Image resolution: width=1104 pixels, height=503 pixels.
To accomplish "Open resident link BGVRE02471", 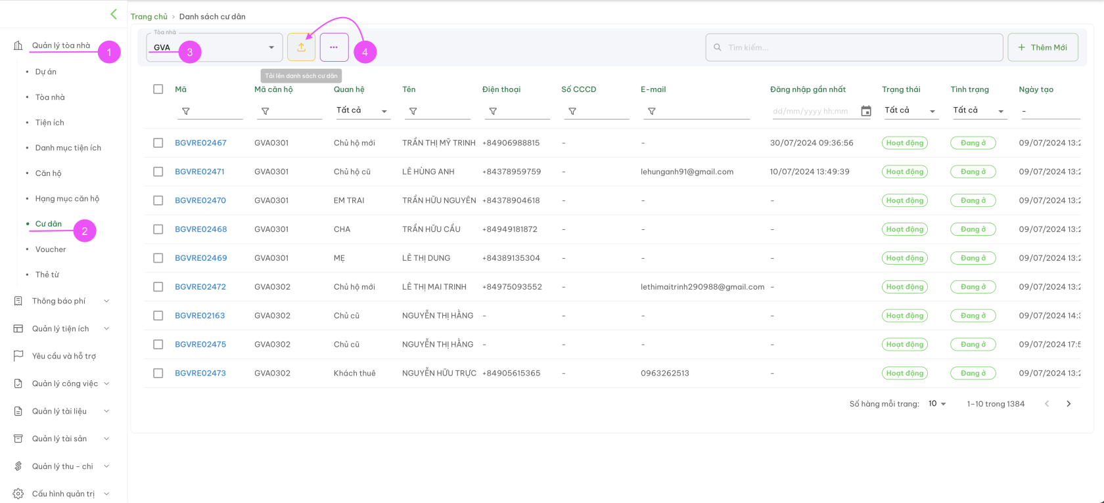I will click(x=200, y=171).
